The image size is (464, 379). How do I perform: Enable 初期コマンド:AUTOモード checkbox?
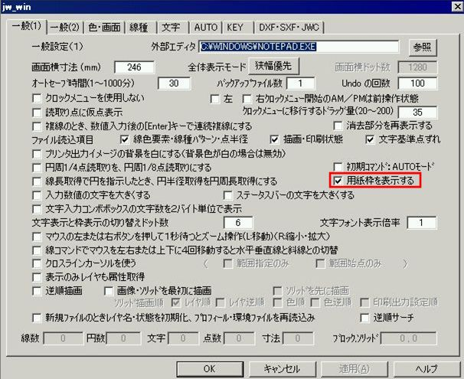[x=339, y=167]
